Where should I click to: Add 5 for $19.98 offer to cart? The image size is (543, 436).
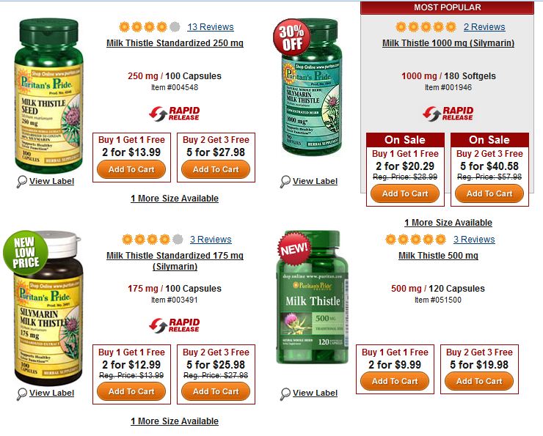pyautogui.click(x=479, y=381)
